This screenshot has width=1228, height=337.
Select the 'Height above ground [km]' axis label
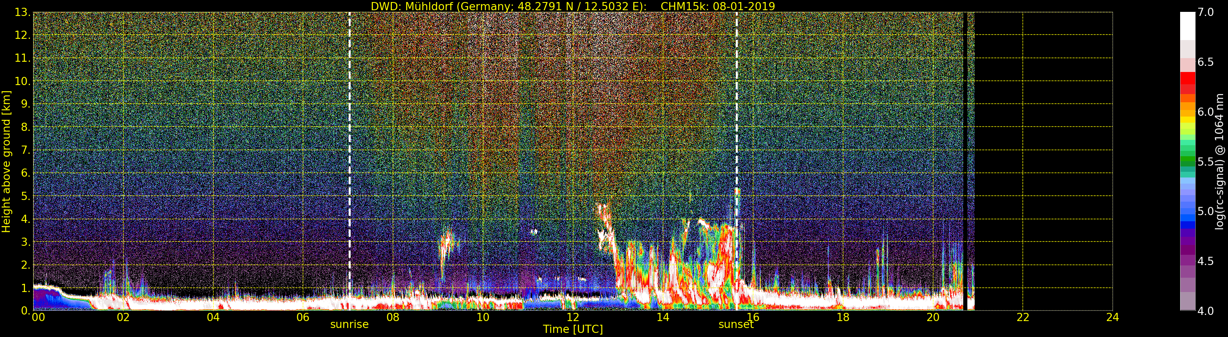point(6,162)
